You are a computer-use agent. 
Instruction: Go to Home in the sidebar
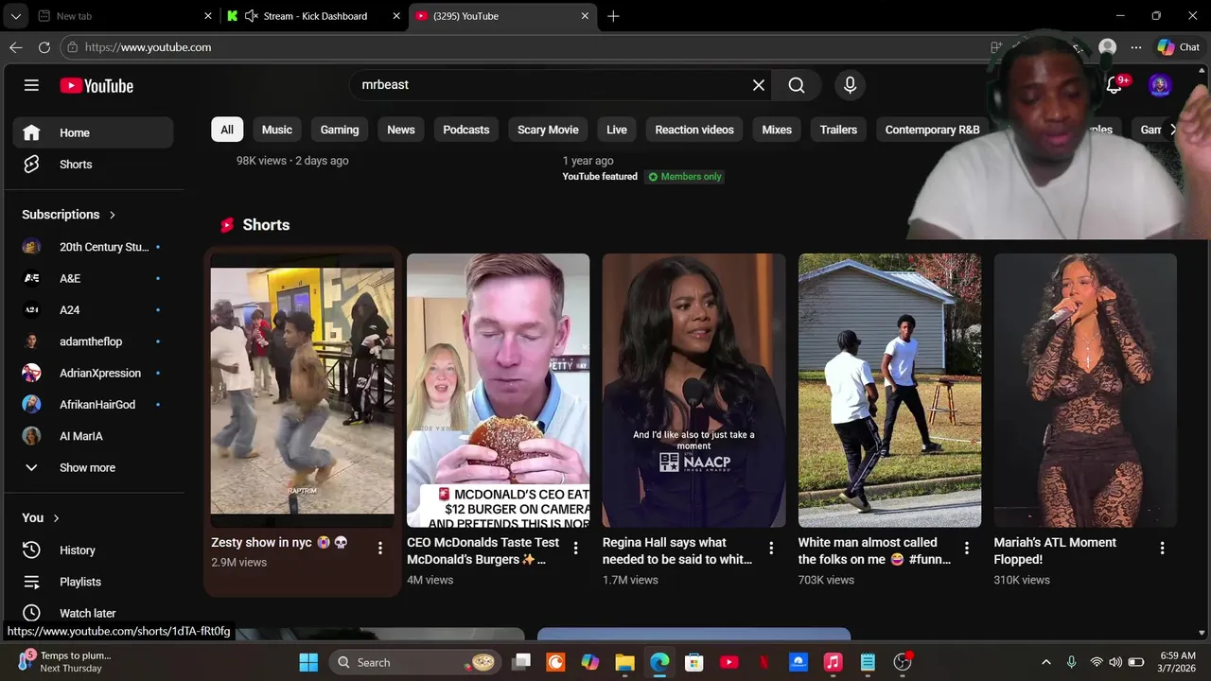(93, 132)
